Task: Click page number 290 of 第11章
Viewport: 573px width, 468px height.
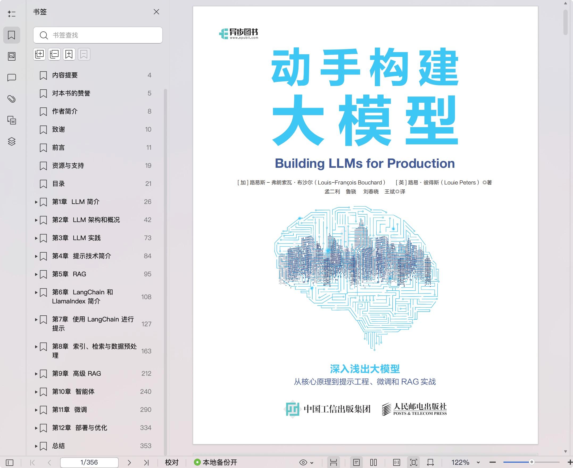Action: pyautogui.click(x=146, y=410)
